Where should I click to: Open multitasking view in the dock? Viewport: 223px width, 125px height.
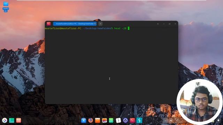tap(18, 120)
